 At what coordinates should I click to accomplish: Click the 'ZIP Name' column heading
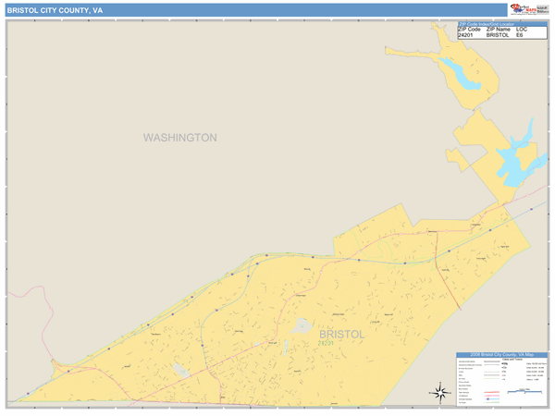click(x=498, y=30)
